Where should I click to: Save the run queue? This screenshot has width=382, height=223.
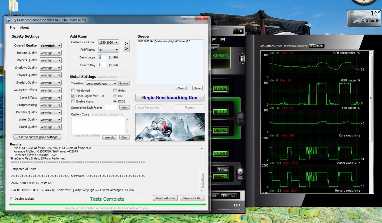(x=197, y=88)
